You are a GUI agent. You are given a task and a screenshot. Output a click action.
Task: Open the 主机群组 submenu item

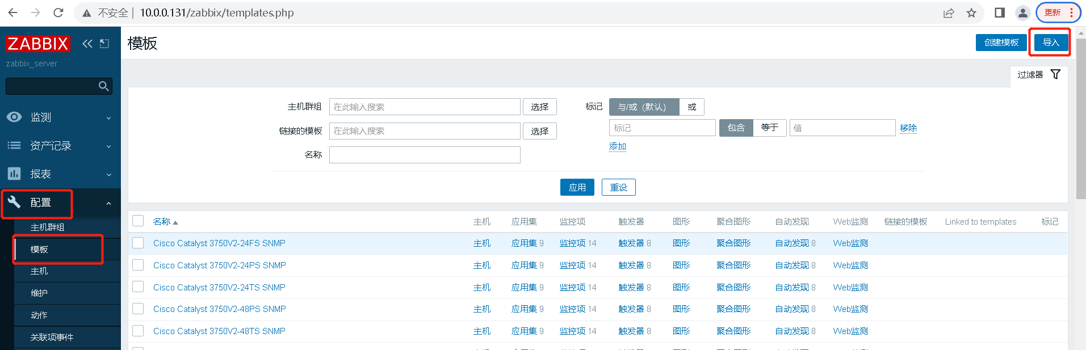(x=48, y=227)
